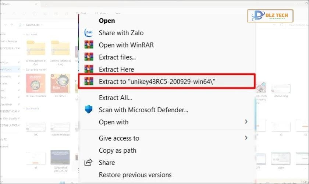Choose Restore previous versions
The width and height of the screenshot is (309, 184).
(135, 175)
